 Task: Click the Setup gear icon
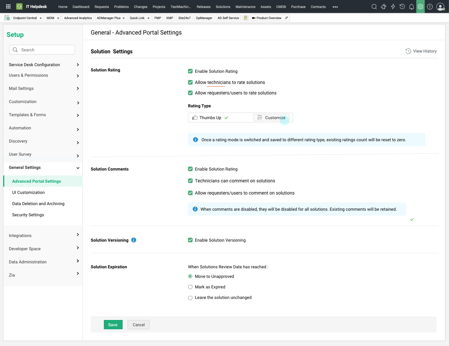coord(420,7)
